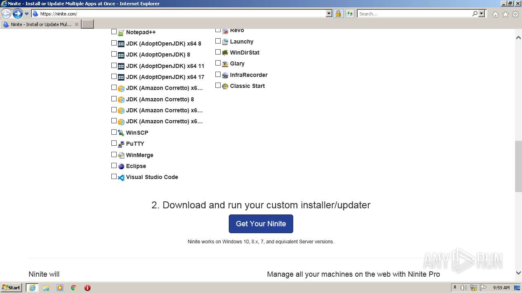
Task: Click the WinSCP icon
Action: pos(121,133)
